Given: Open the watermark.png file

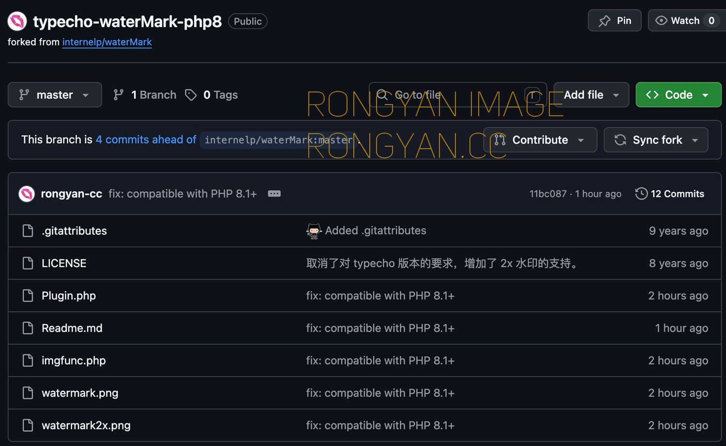Looking at the screenshot, I should pyautogui.click(x=80, y=393).
